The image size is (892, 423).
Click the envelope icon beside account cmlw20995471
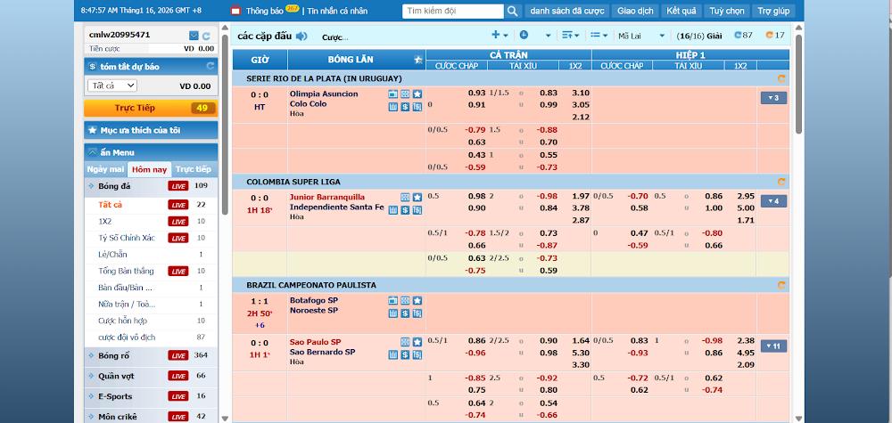194,35
